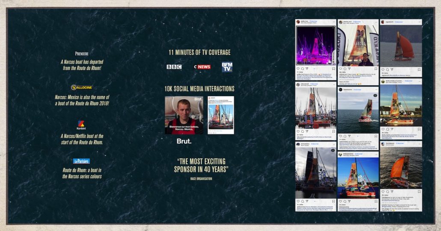Open the Brut video of the skipper
441x231 pixels.
184,115
